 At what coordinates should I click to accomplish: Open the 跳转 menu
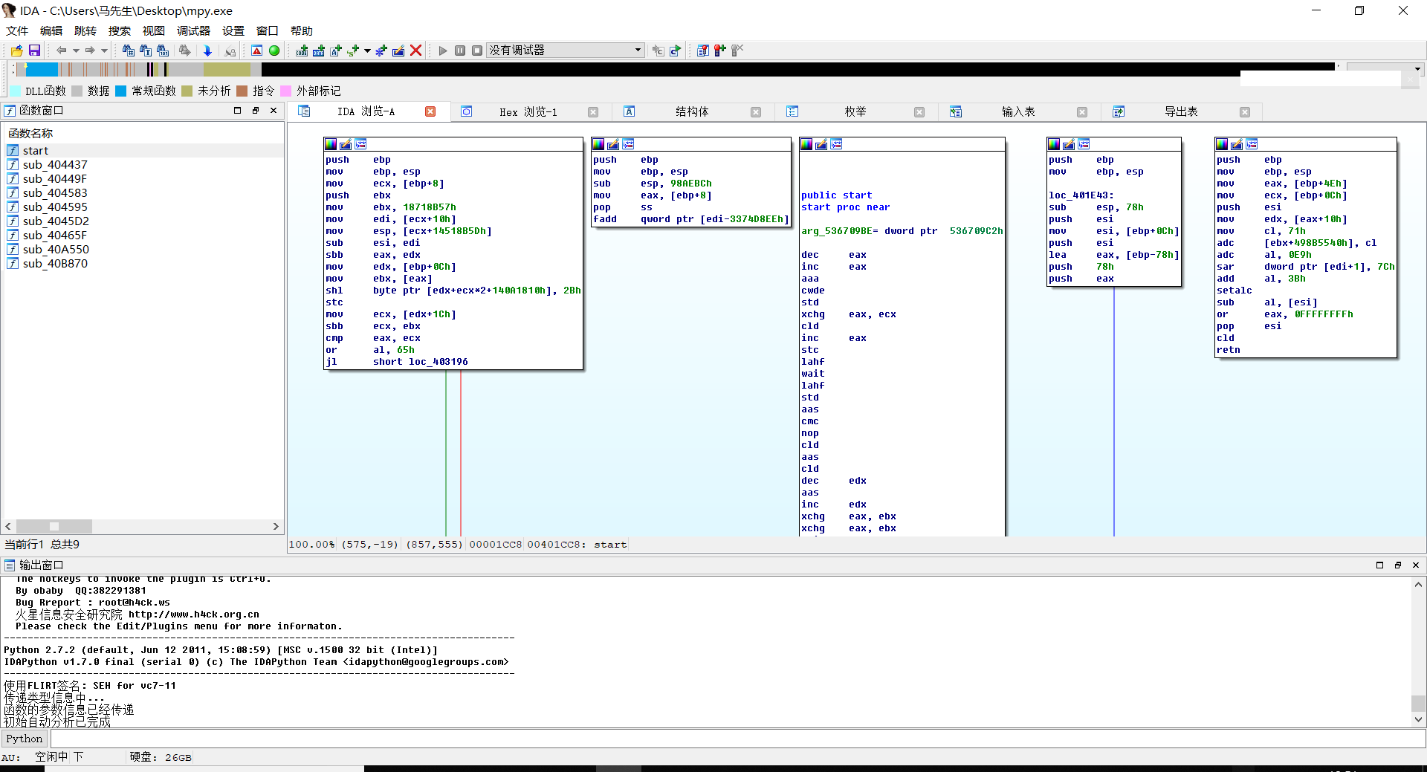tap(85, 30)
